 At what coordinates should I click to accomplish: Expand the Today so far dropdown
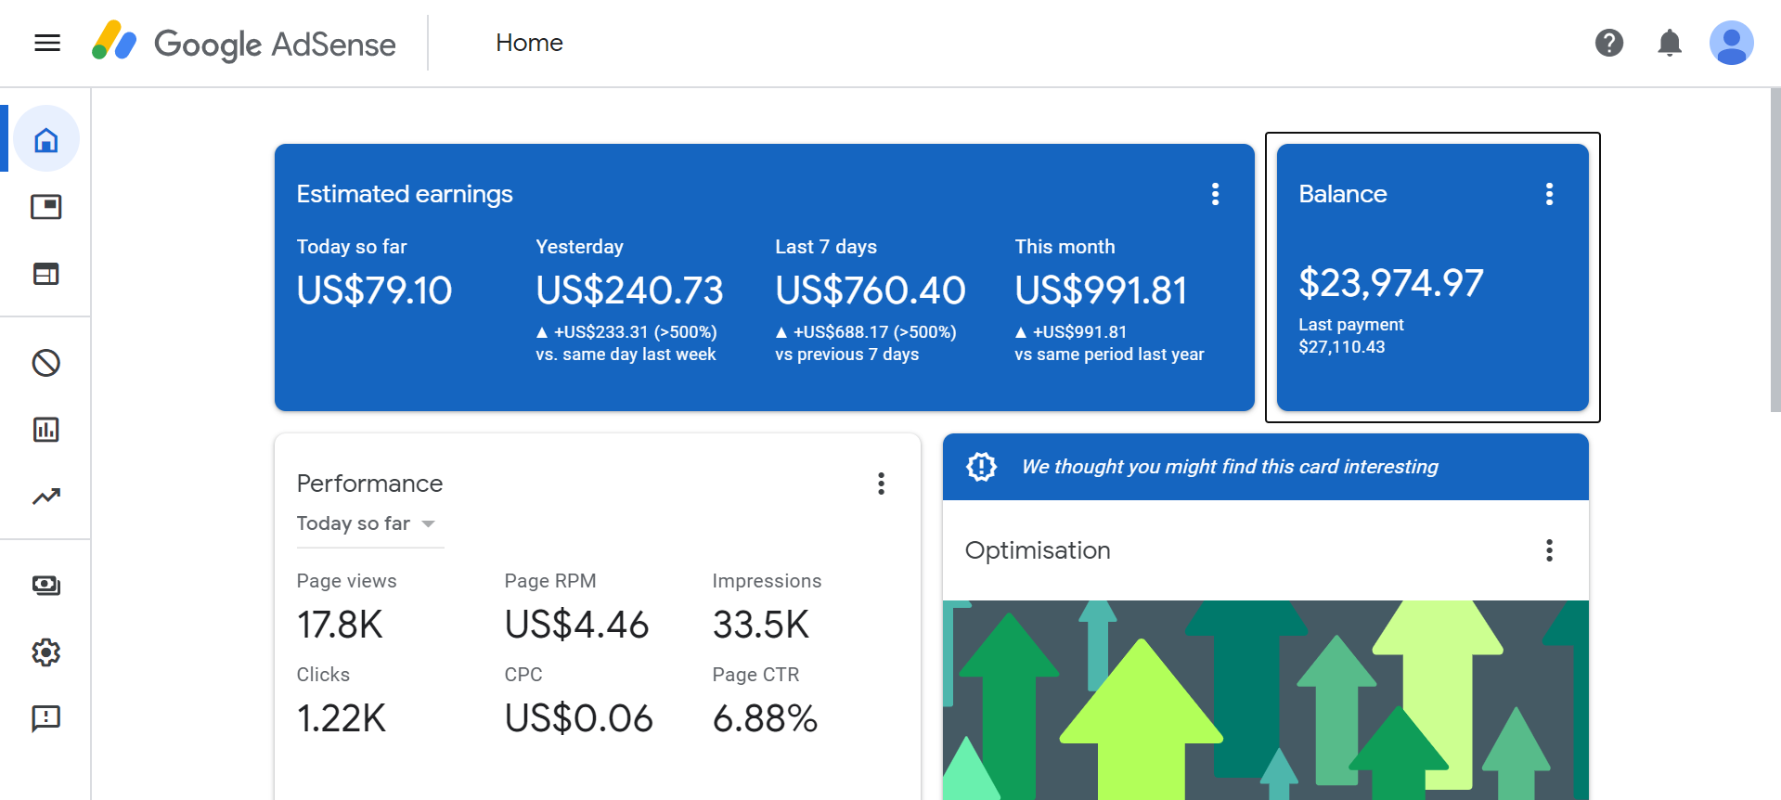[x=368, y=523]
